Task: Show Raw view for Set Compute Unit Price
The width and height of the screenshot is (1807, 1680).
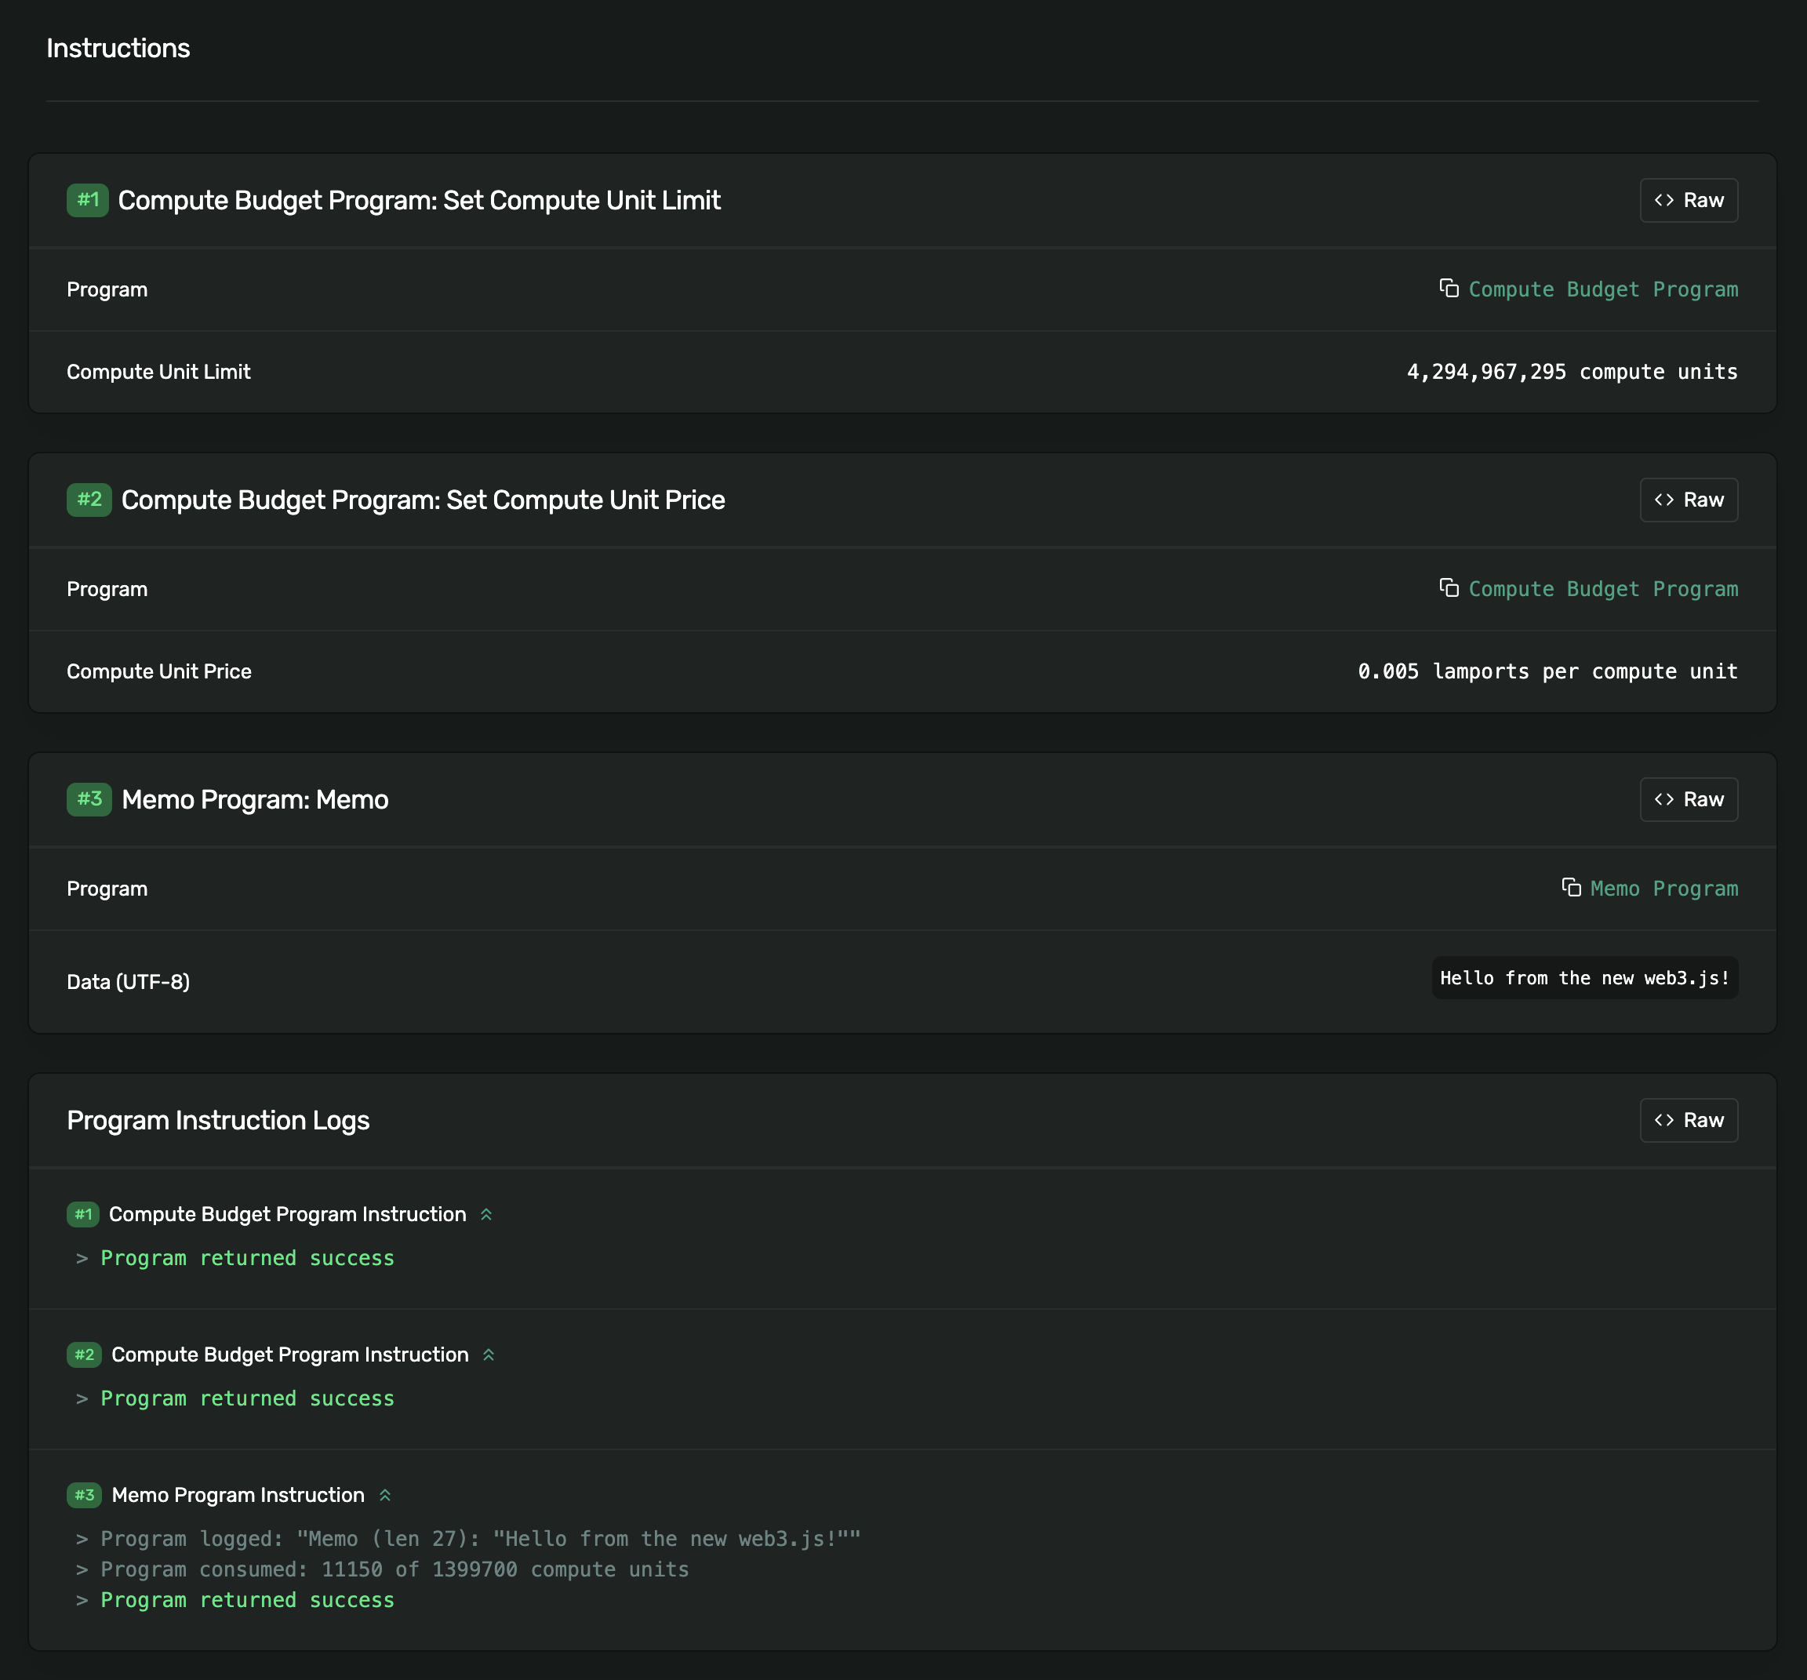Action: point(1688,499)
